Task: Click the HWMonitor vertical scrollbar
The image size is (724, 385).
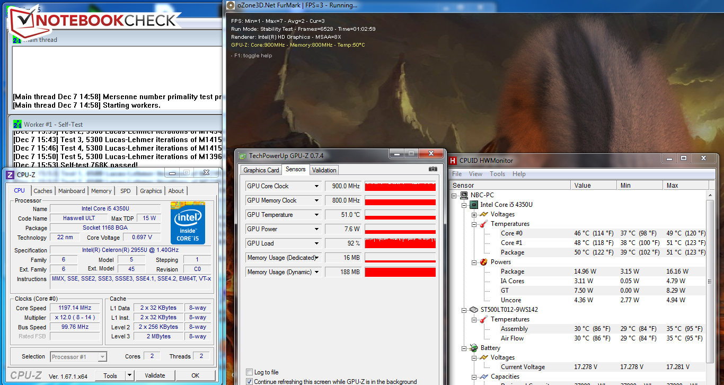Action: (710, 287)
